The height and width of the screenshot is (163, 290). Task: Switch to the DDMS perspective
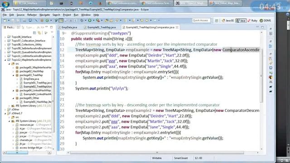tap(266, 20)
